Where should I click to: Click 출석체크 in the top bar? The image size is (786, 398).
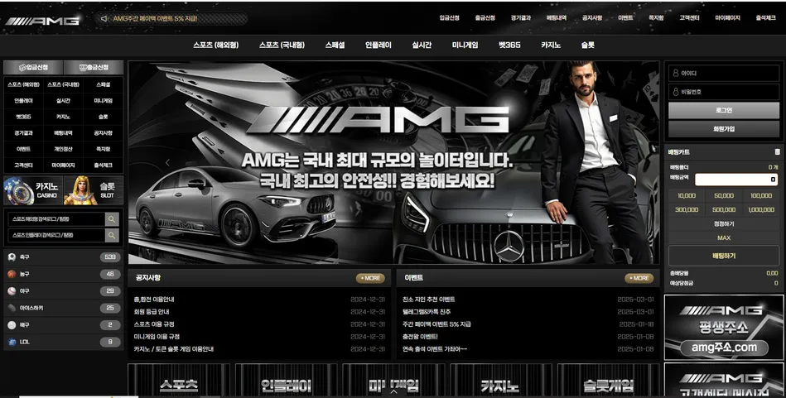coord(765,18)
